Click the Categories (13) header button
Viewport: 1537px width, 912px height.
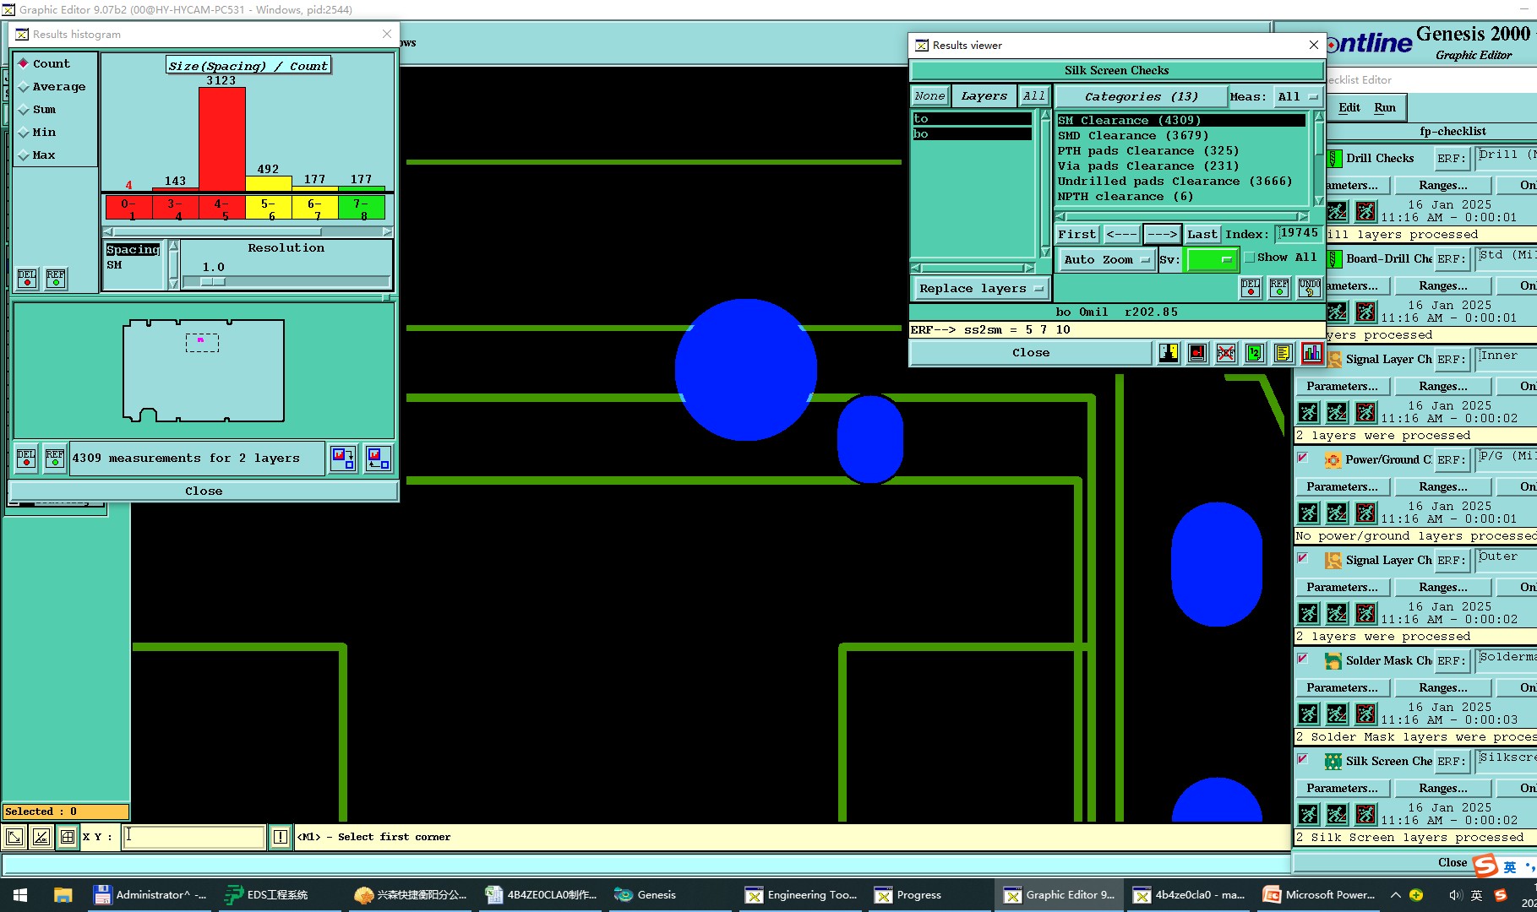tap(1141, 96)
